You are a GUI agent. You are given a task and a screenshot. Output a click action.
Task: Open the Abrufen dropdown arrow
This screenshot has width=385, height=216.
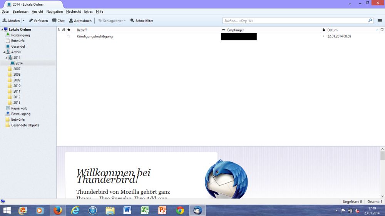23,21
